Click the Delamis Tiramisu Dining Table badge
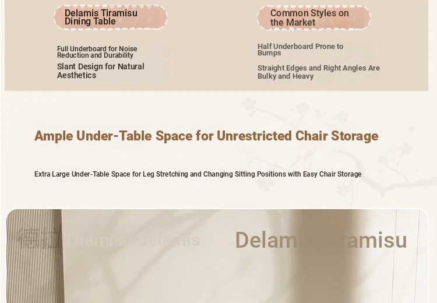Viewport: 437px width, 303px height. pos(111,17)
